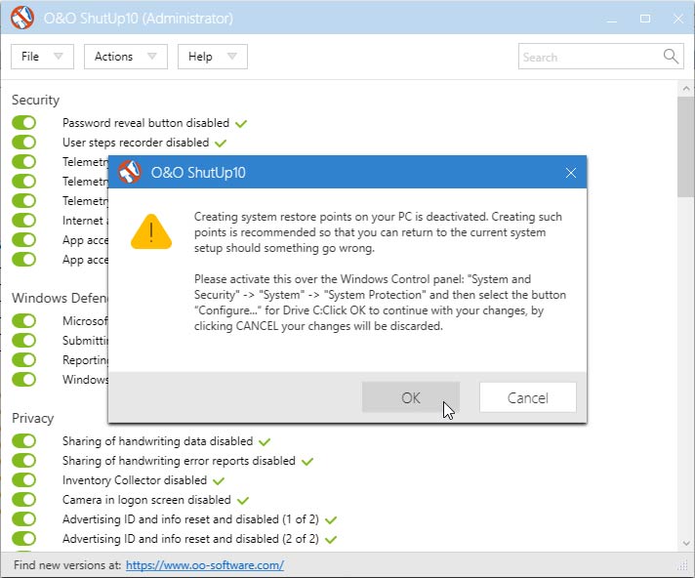The image size is (695, 578).
Task: Click the checkmark beside Sharing of handwriting data disabled
Action: 265,442
